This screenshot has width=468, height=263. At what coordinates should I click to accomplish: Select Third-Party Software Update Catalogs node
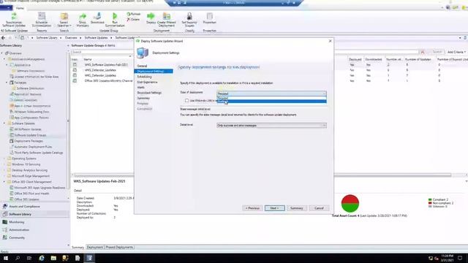click(x=39, y=153)
